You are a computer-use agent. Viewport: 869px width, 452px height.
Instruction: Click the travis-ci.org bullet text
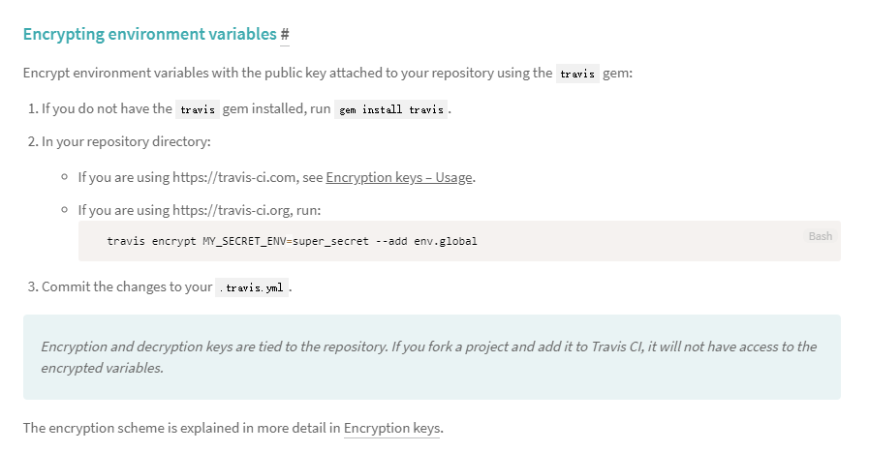pos(200,210)
